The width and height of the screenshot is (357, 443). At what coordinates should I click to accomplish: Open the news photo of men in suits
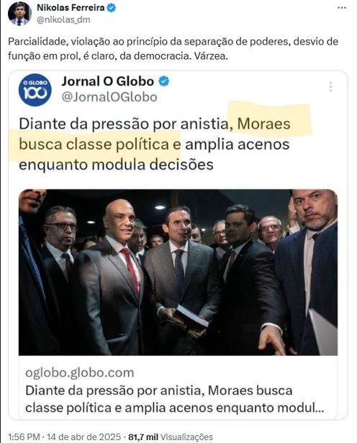[x=178, y=272]
